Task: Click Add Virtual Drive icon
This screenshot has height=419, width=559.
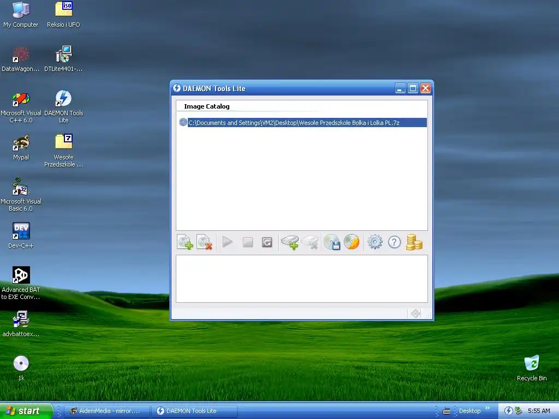Action: click(x=290, y=242)
